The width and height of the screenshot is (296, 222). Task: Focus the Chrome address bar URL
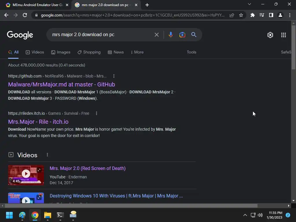click(x=132, y=15)
